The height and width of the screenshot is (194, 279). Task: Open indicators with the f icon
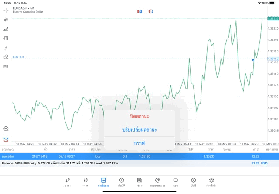pos(6,48)
